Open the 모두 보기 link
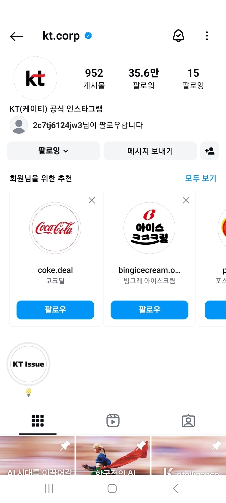The image size is (226, 503). click(201, 178)
